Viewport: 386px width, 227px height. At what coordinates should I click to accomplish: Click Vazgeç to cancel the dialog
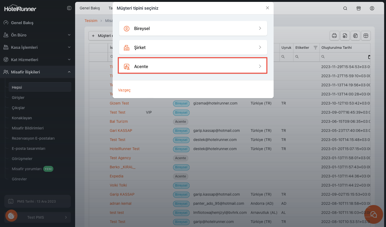click(124, 90)
